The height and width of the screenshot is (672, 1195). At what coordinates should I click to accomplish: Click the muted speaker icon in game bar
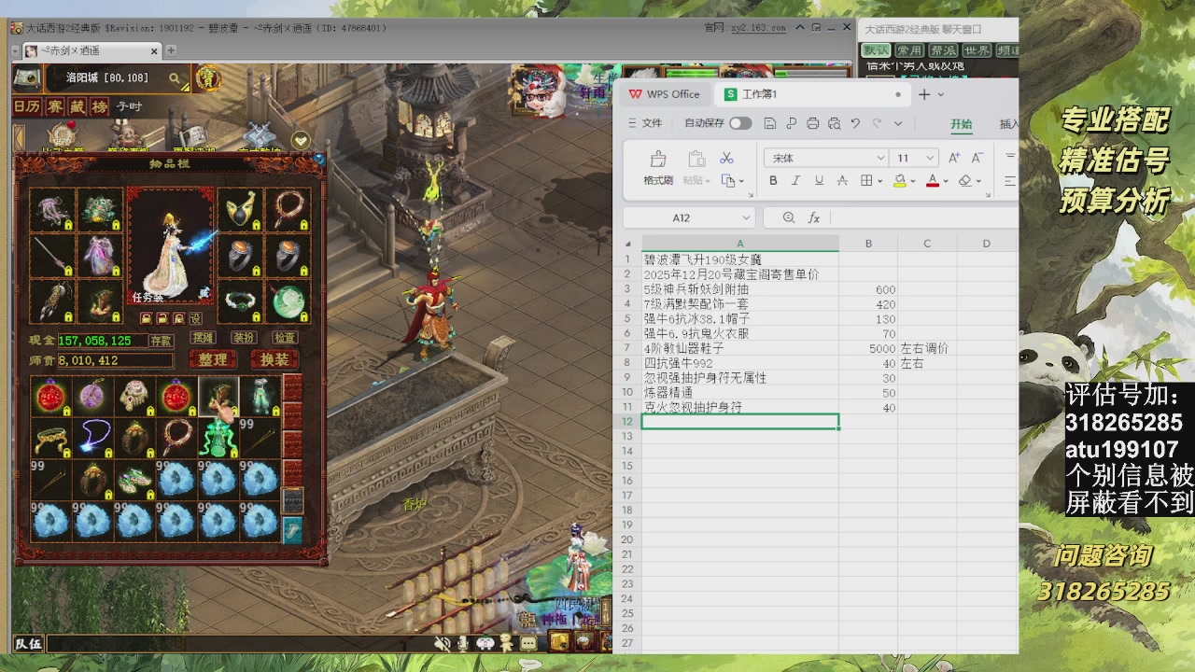[x=443, y=643]
